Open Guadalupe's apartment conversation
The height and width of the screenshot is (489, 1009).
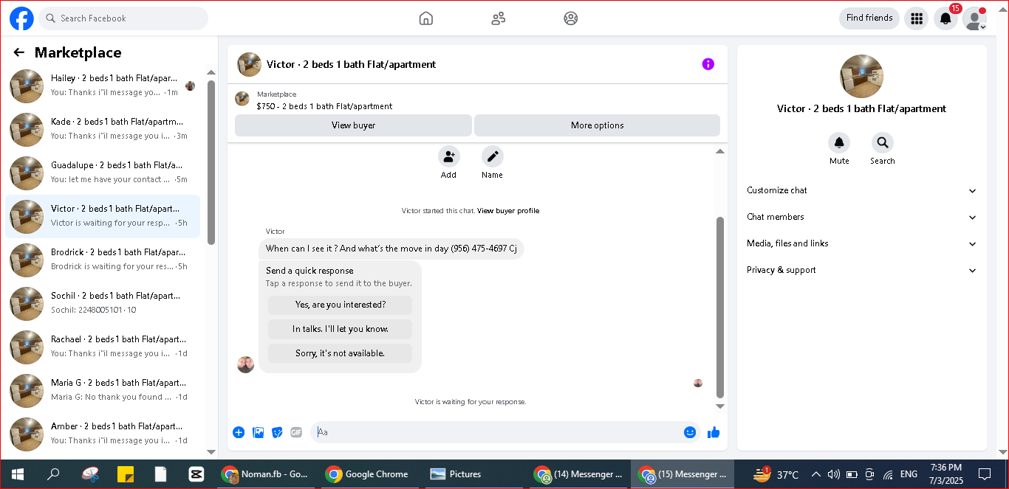(103, 173)
